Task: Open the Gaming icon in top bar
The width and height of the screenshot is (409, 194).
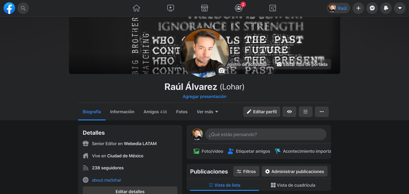Action: click(x=272, y=8)
